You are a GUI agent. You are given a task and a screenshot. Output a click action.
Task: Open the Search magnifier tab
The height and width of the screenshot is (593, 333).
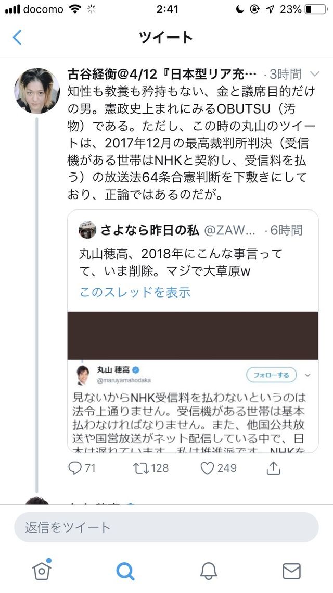125,570
